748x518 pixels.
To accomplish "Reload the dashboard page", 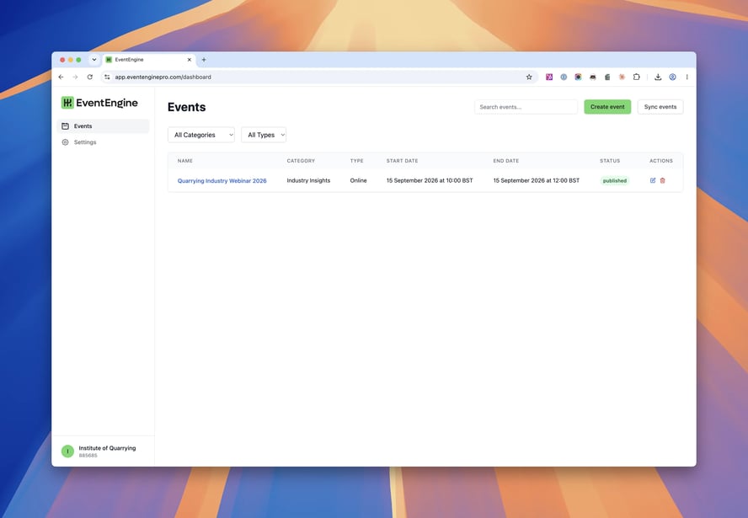I will [x=89, y=77].
